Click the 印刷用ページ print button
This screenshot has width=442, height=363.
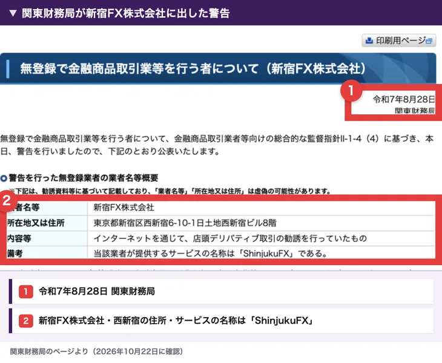[x=399, y=41]
